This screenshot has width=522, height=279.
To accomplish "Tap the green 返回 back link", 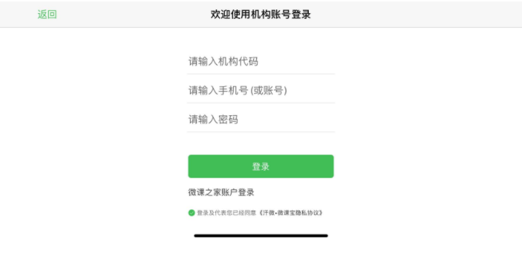I will [47, 15].
